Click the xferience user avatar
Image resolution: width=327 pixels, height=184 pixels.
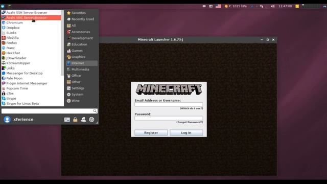pos(7,119)
